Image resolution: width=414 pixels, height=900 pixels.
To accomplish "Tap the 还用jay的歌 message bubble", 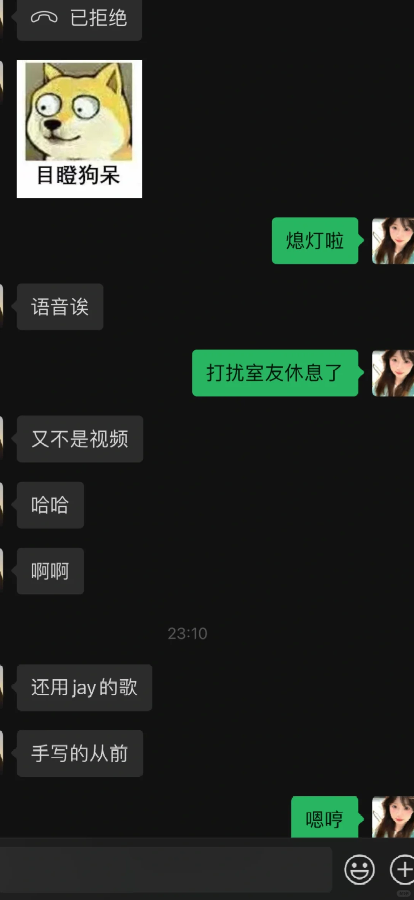I will click(84, 688).
